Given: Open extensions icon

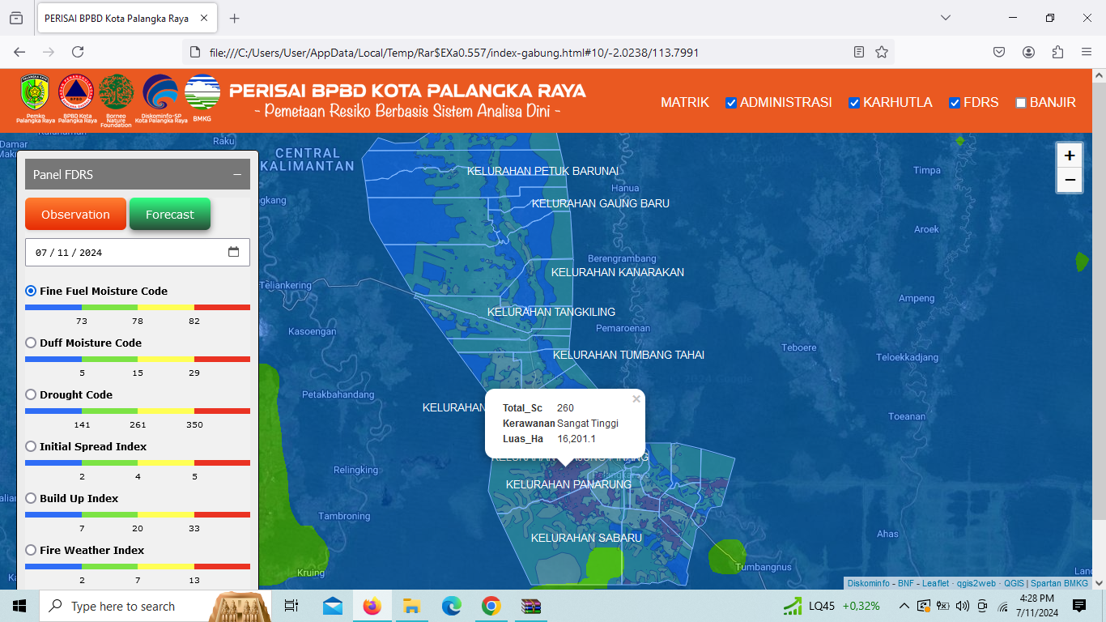Looking at the screenshot, I should click(x=1057, y=52).
